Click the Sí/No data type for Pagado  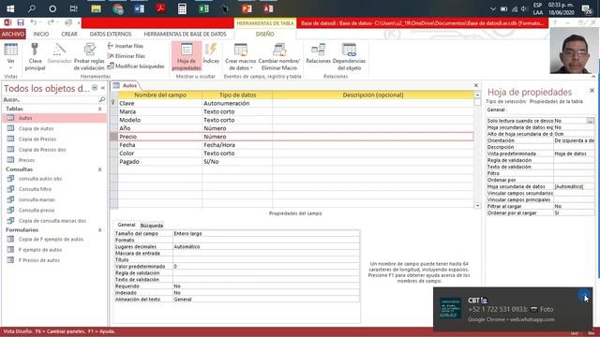pos(237,162)
